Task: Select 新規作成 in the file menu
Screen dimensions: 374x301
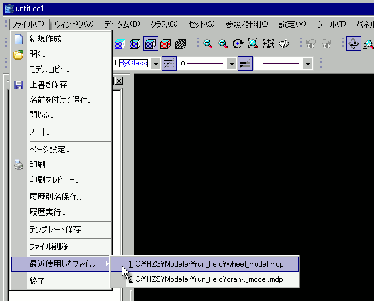Action: (x=45, y=38)
